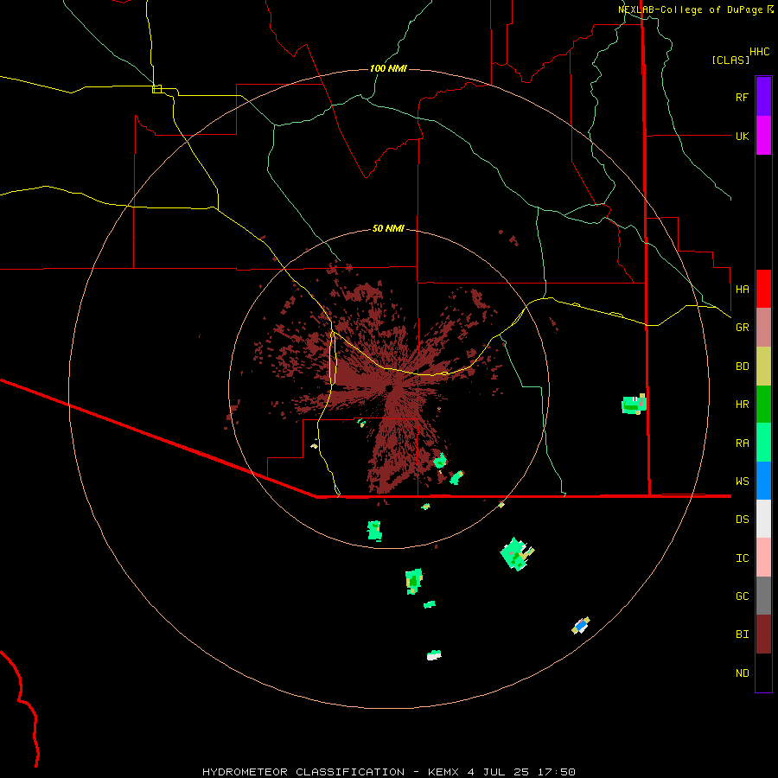Click the [CLAS] units label
This screenshot has height=778, width=778.
tap(730, 60)
